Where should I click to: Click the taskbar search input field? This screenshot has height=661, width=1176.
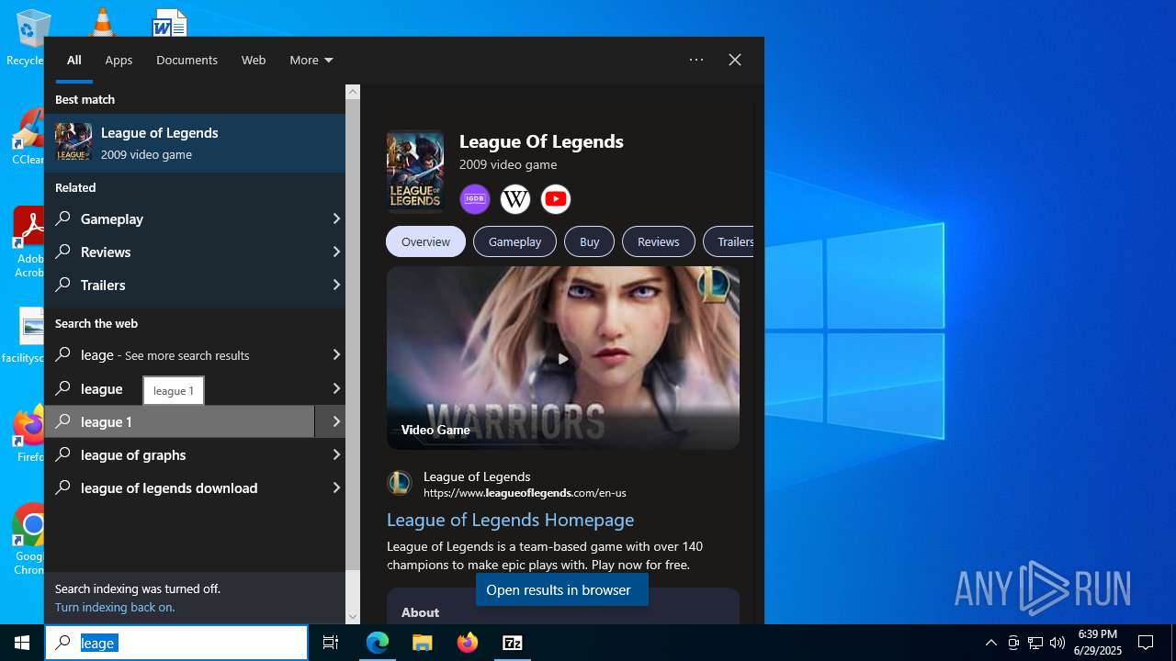[176, 643]
